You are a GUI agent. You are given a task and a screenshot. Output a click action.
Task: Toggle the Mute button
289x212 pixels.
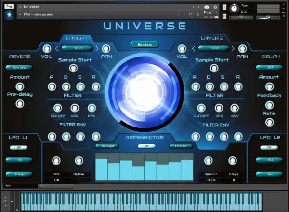click(224, 16)
